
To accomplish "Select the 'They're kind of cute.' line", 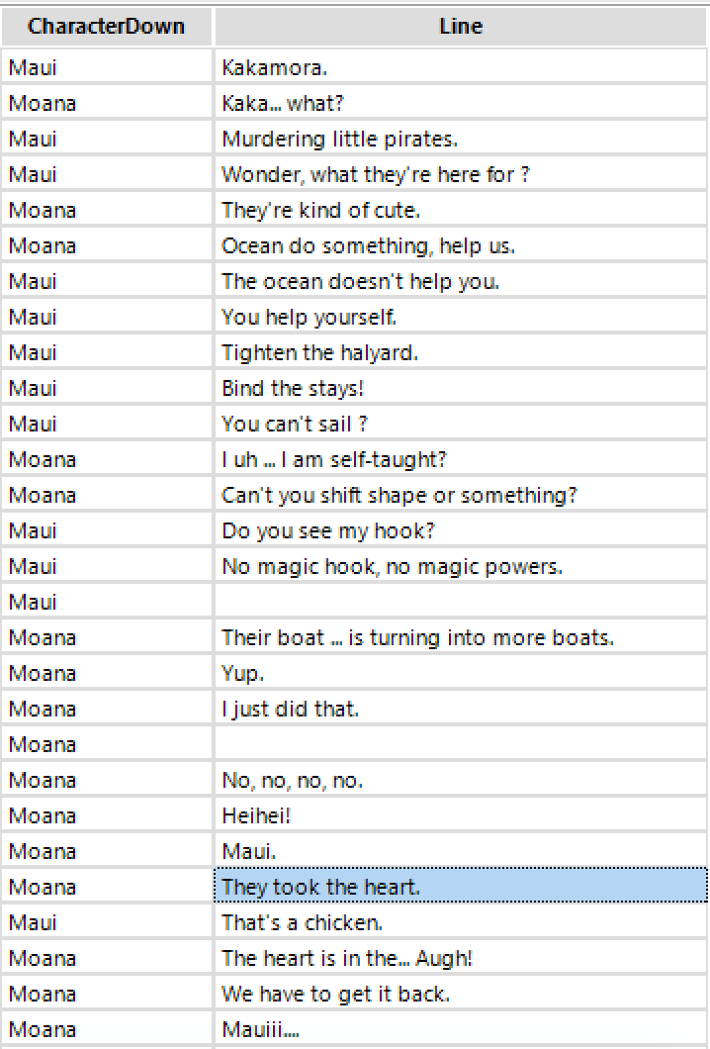I will (461, 210).
